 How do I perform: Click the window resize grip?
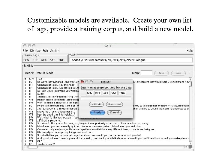click(x=193, y=149)
